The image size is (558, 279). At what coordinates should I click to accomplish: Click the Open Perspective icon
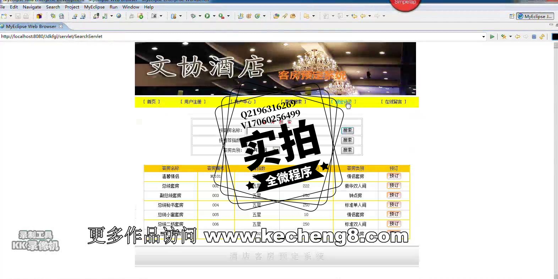[512, 16]
